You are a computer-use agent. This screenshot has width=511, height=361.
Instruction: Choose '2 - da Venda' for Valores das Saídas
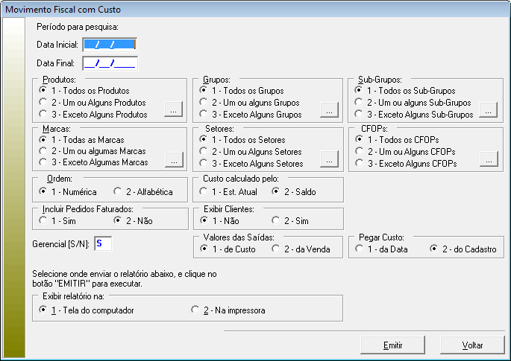click(276, 249)
